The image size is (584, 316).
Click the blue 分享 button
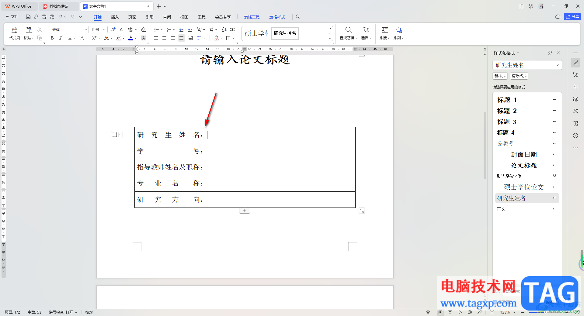572,17
